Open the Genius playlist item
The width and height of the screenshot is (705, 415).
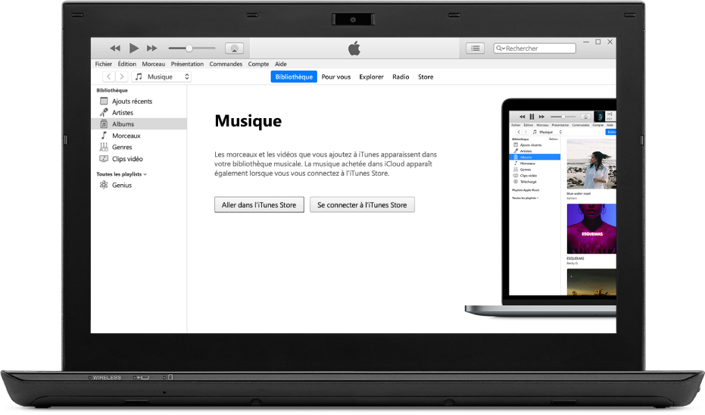139,185
